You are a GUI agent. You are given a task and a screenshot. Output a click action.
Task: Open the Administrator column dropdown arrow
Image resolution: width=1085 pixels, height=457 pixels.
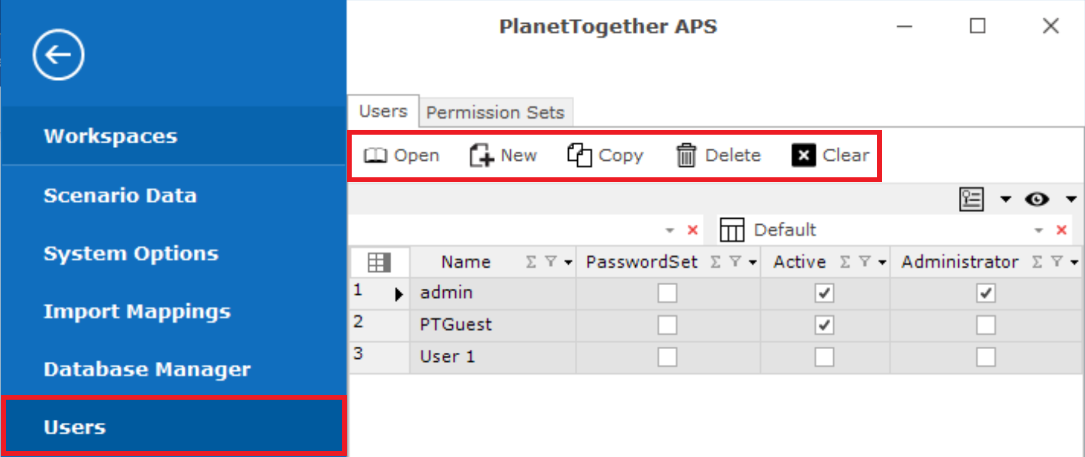tap(1074, 263)
